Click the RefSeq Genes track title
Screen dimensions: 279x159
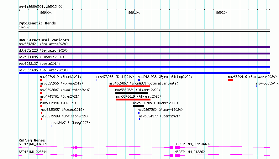pyautogui.click(x=32, y=140)
